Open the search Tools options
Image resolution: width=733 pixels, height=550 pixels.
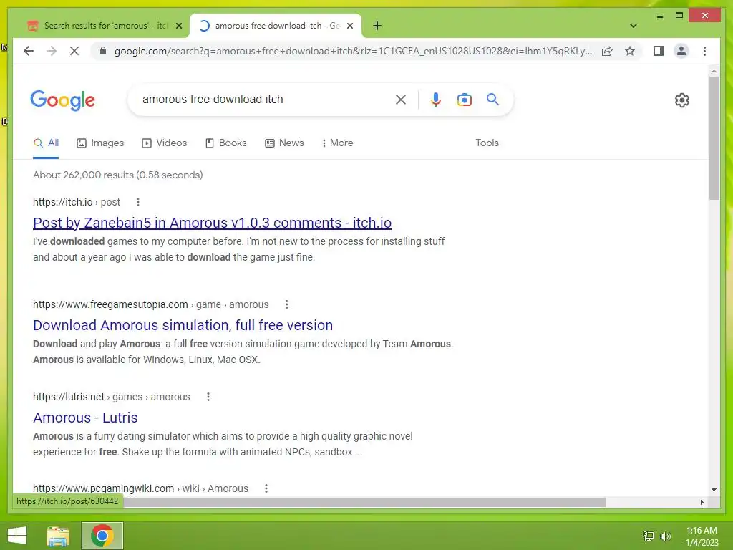(487, 143)
